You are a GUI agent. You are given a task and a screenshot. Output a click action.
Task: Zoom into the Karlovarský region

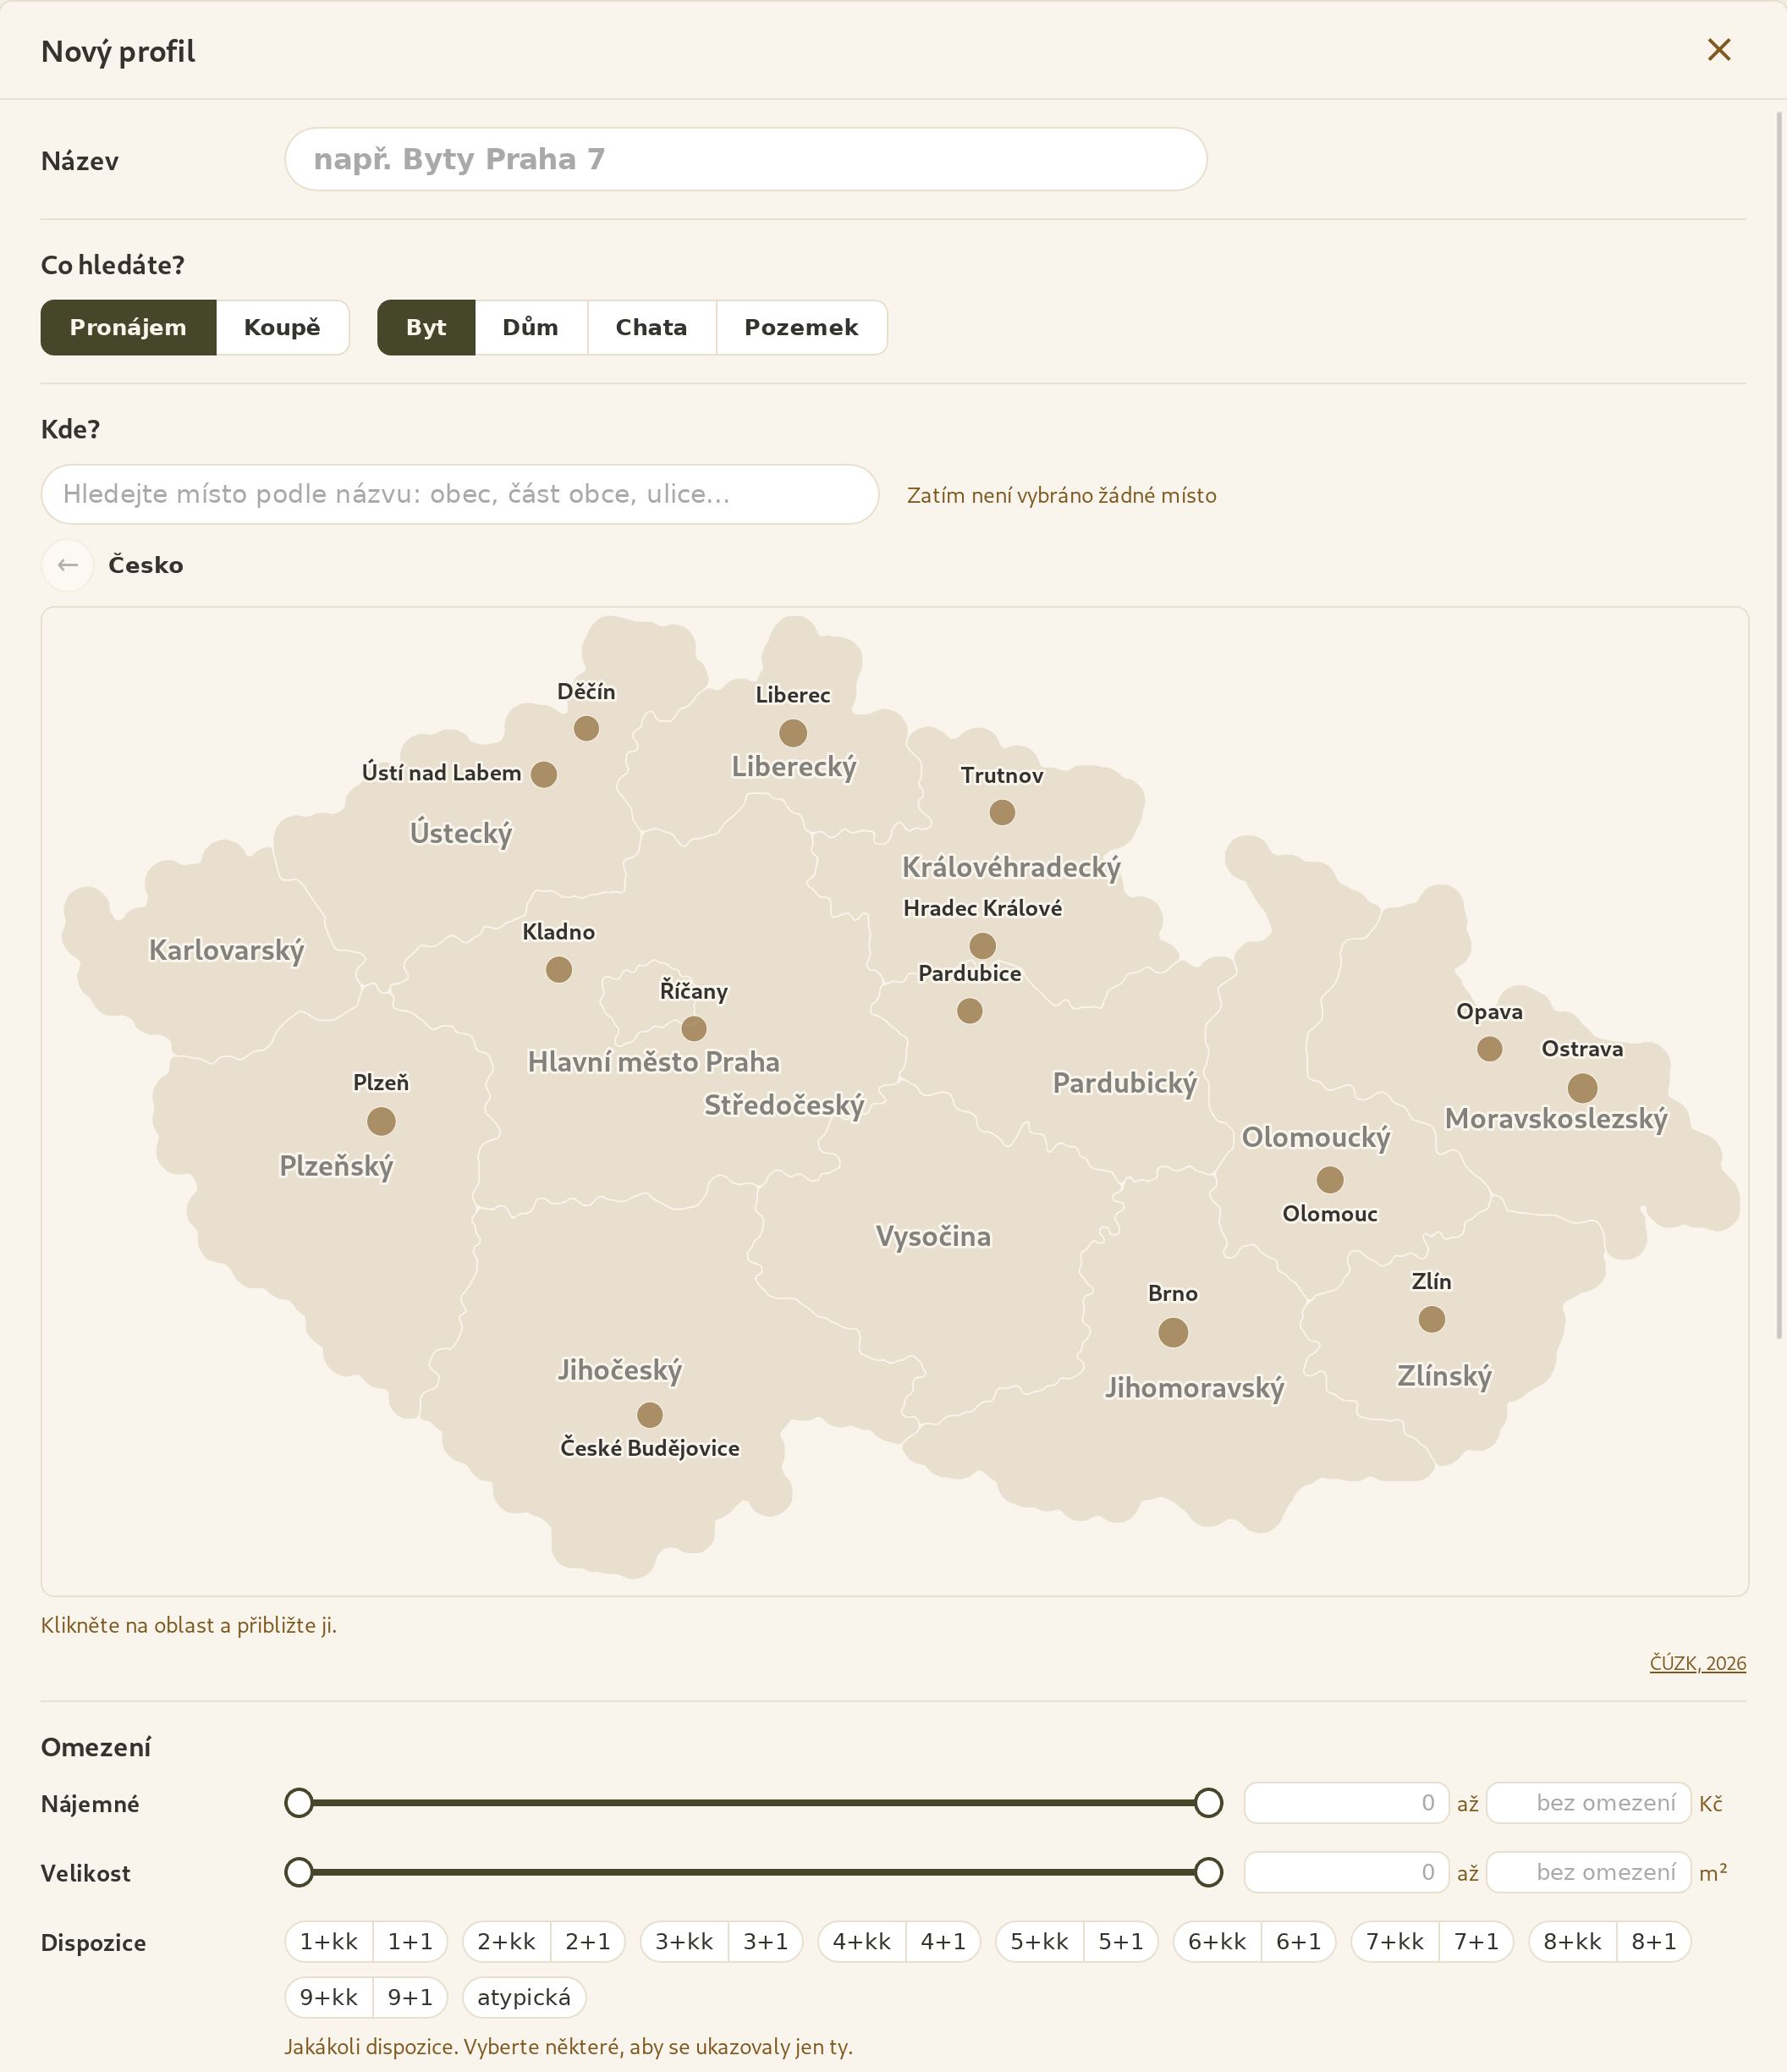[x=227, y=950]
